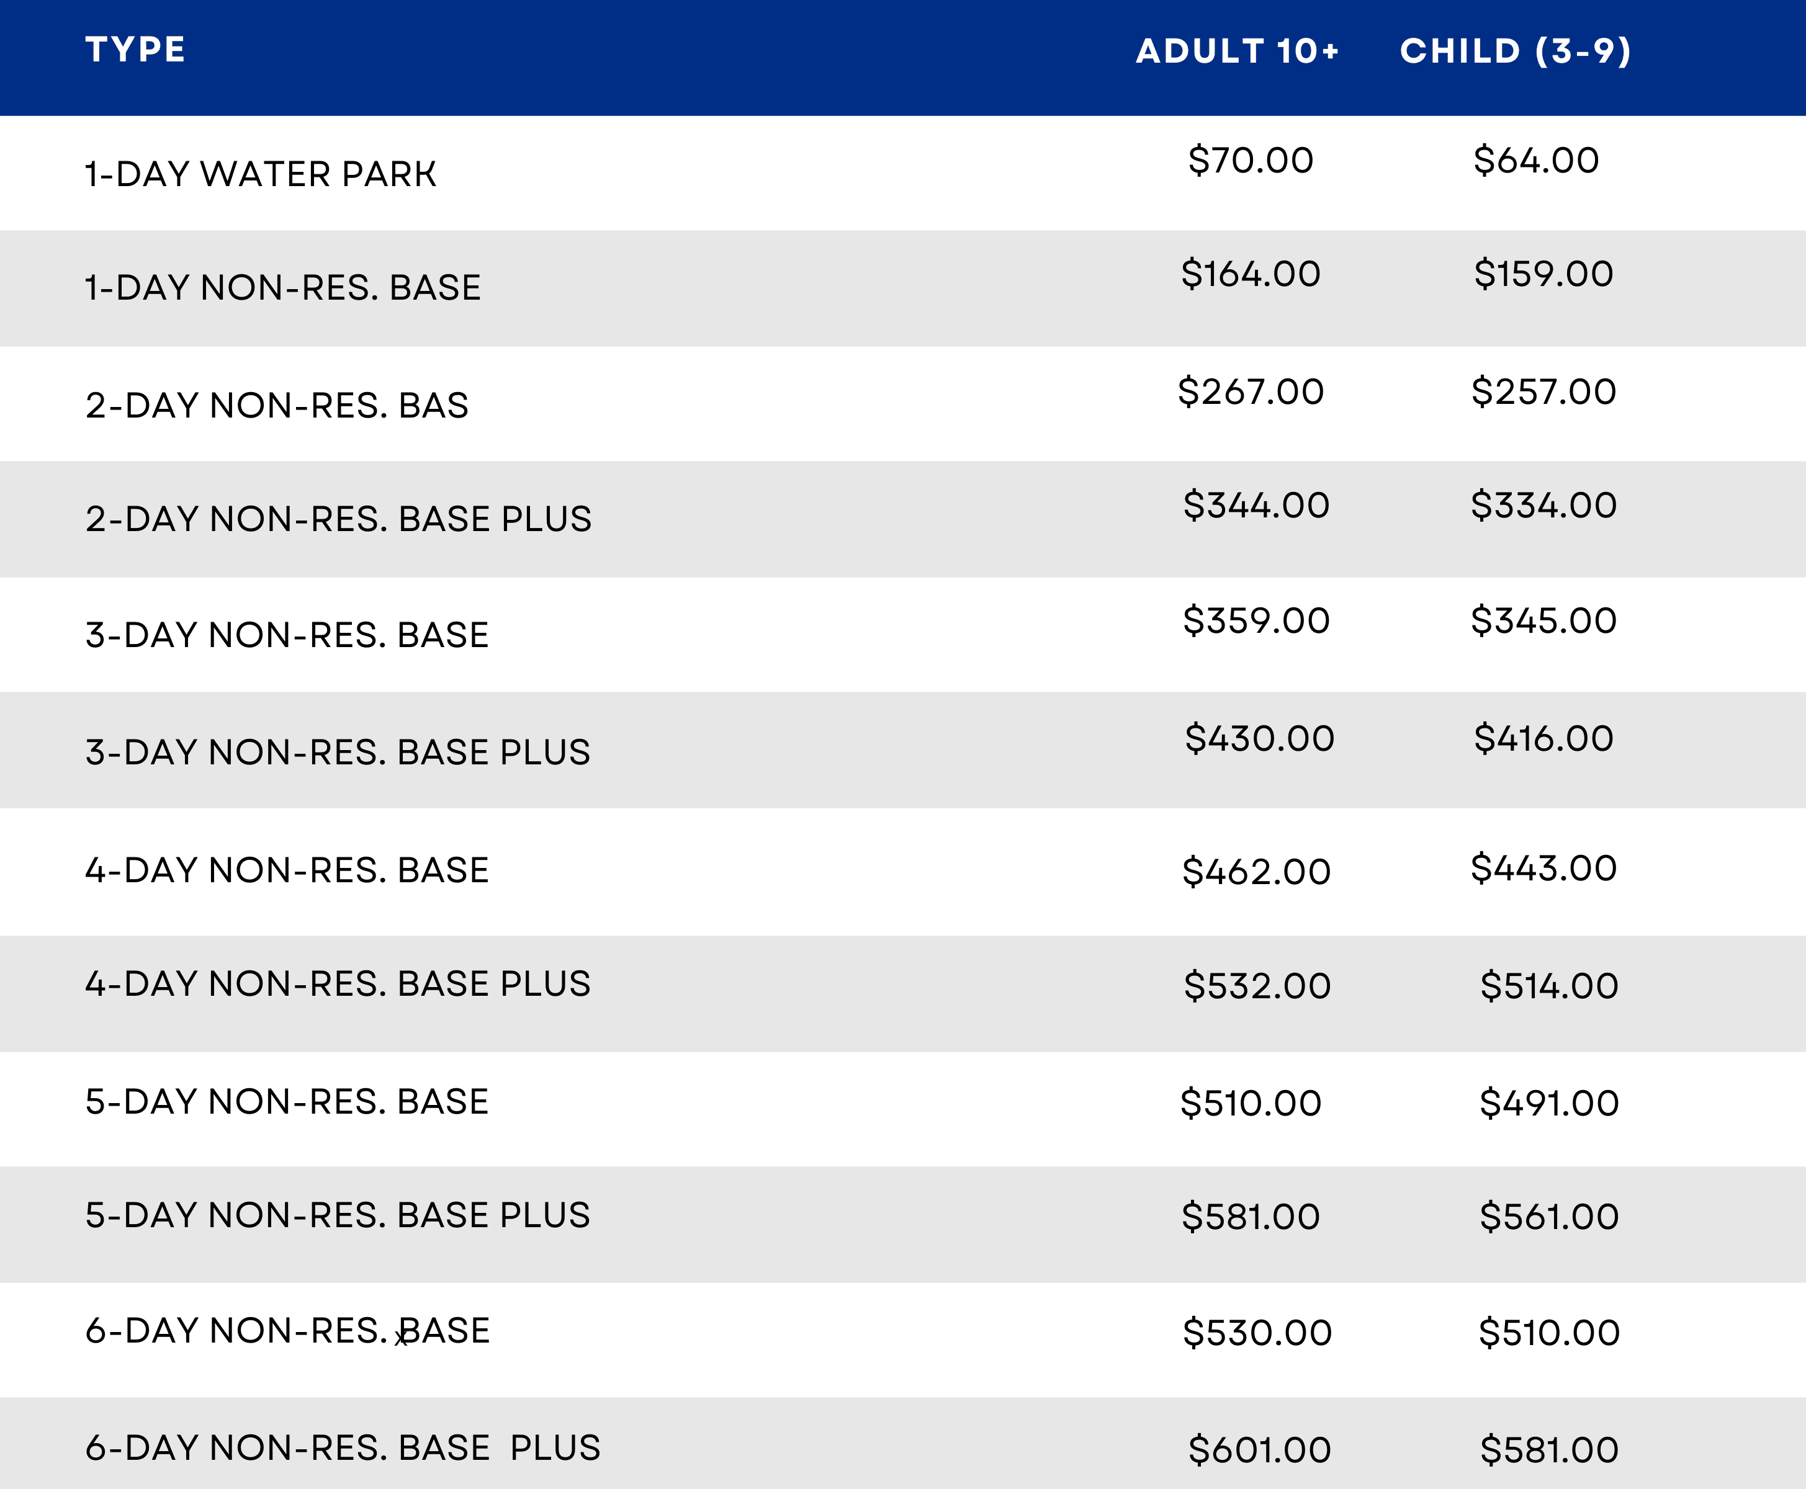Viewport: 1806px width, 1489px height.
Task: Click the $70.00 adult water park price
Action: [1251, 161]
